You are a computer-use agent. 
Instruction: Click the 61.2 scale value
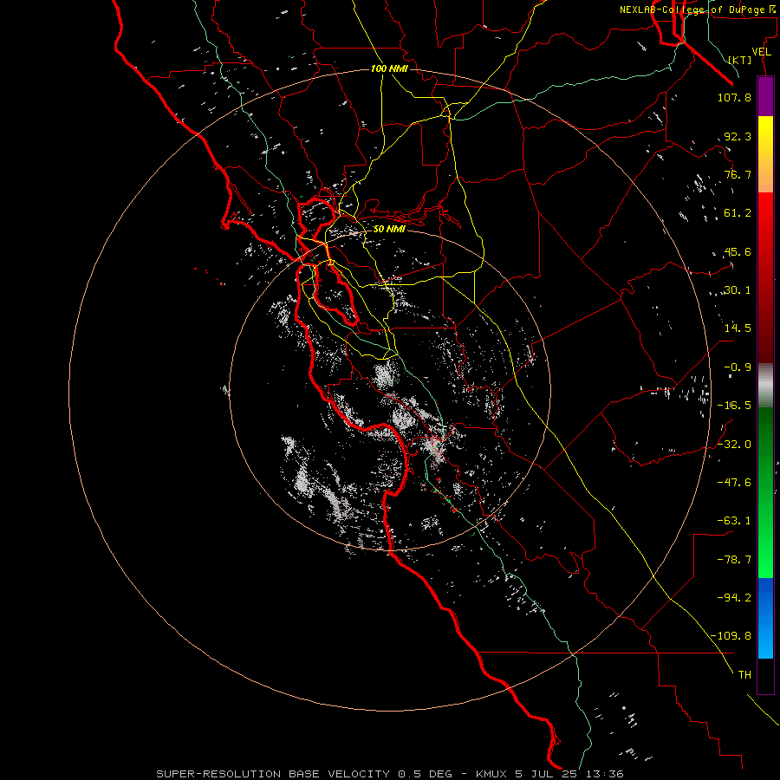coord(738,213)
